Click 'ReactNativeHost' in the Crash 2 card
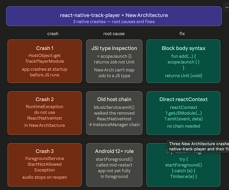This screenshot has width=229, height=190. click(x=44, y=118)
